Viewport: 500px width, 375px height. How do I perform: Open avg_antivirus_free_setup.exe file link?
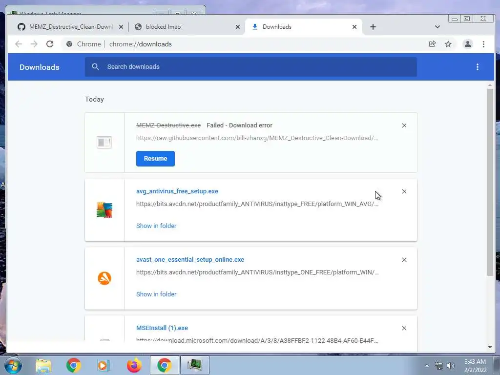[177, 191]
